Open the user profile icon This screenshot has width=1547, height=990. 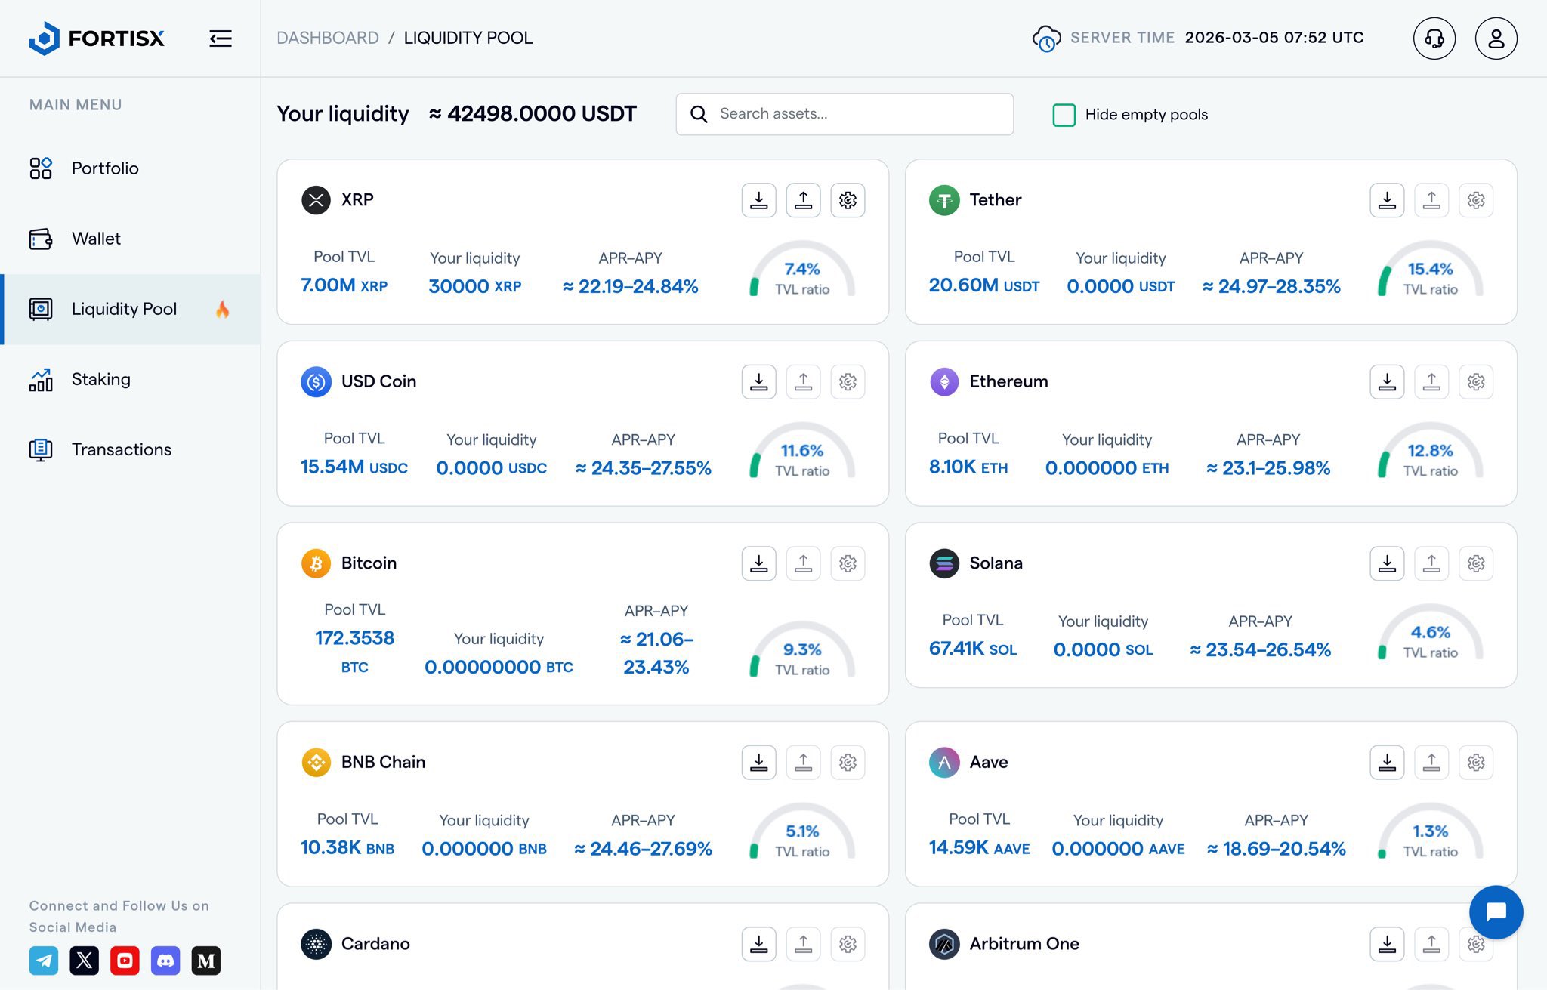click(1496, 39)
